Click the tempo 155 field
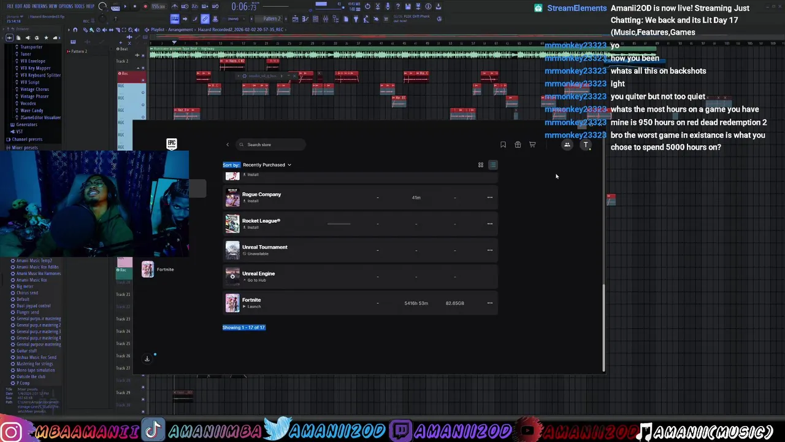 point(159,7)
